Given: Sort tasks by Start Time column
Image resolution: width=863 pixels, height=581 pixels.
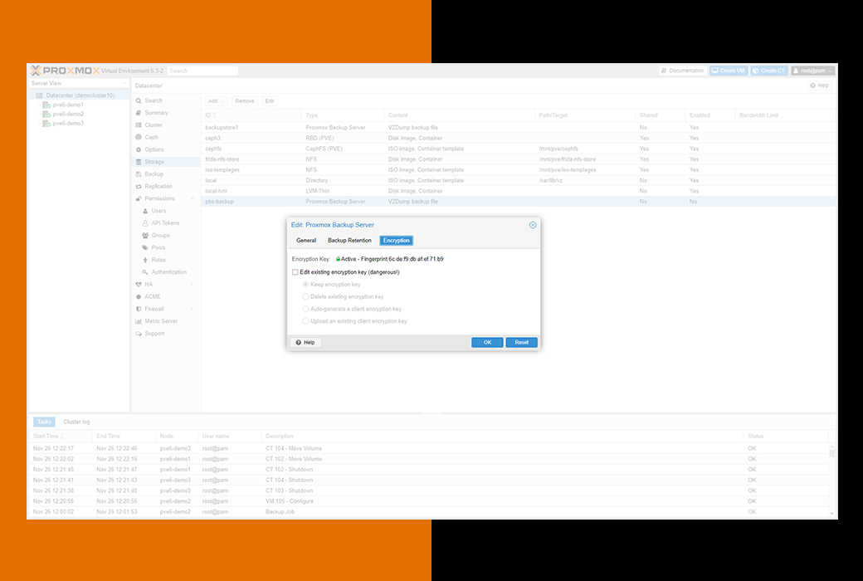Looking at the screenshot, I should (x=61, y=436).
